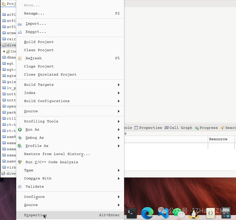Select Close Unrelated Project
The image size is (236, 220).
pos(70,75)
